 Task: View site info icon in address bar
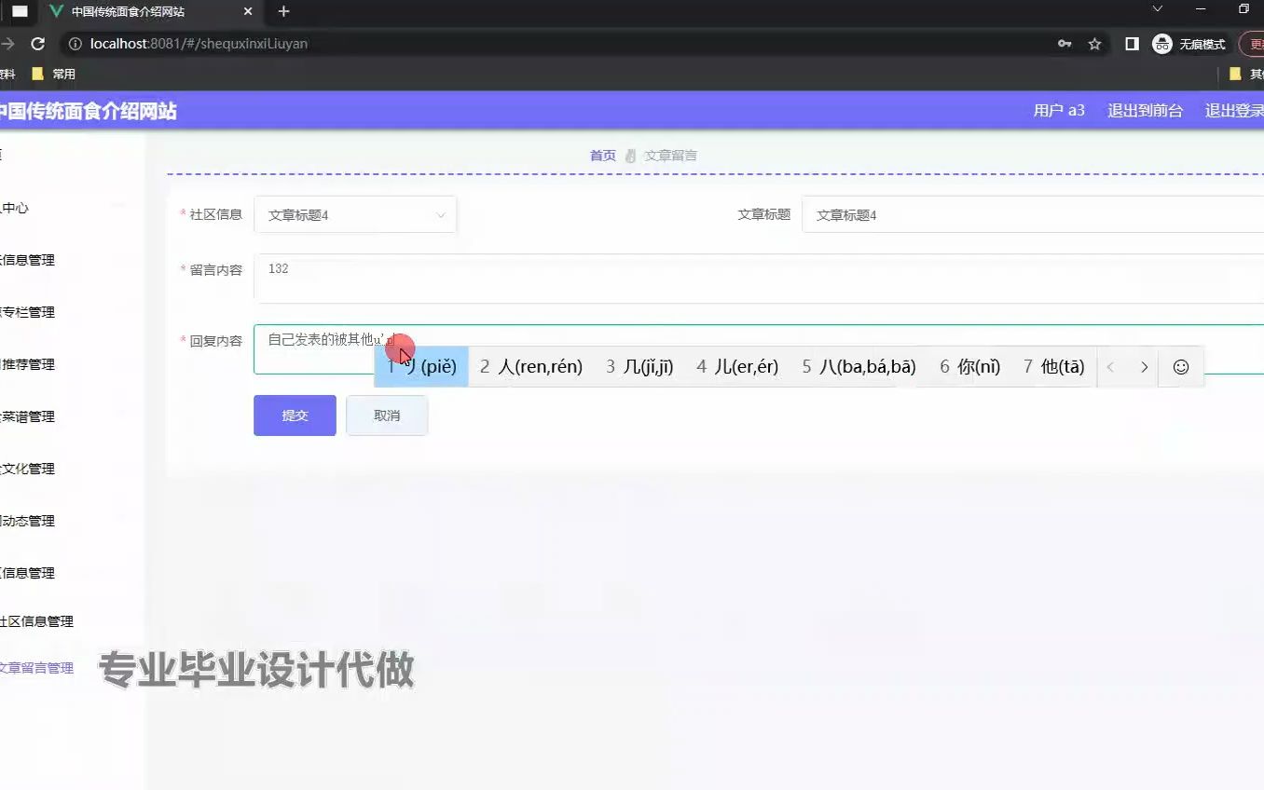pos(76,44)
